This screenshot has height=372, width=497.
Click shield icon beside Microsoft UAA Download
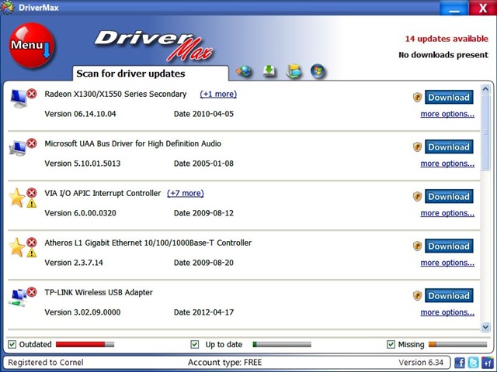[418, 146]
